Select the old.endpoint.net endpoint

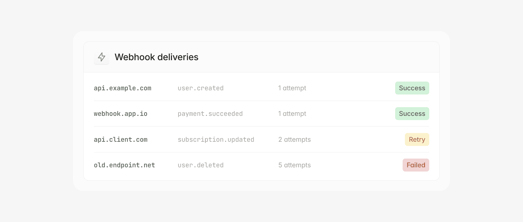[x=124, y=165]
